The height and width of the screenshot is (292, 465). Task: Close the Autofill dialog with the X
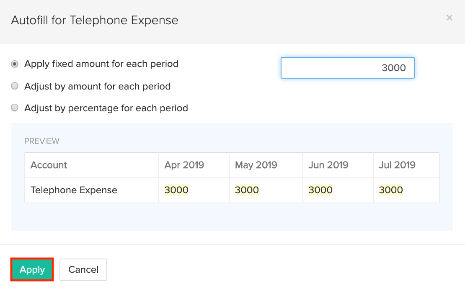[449, 18]
